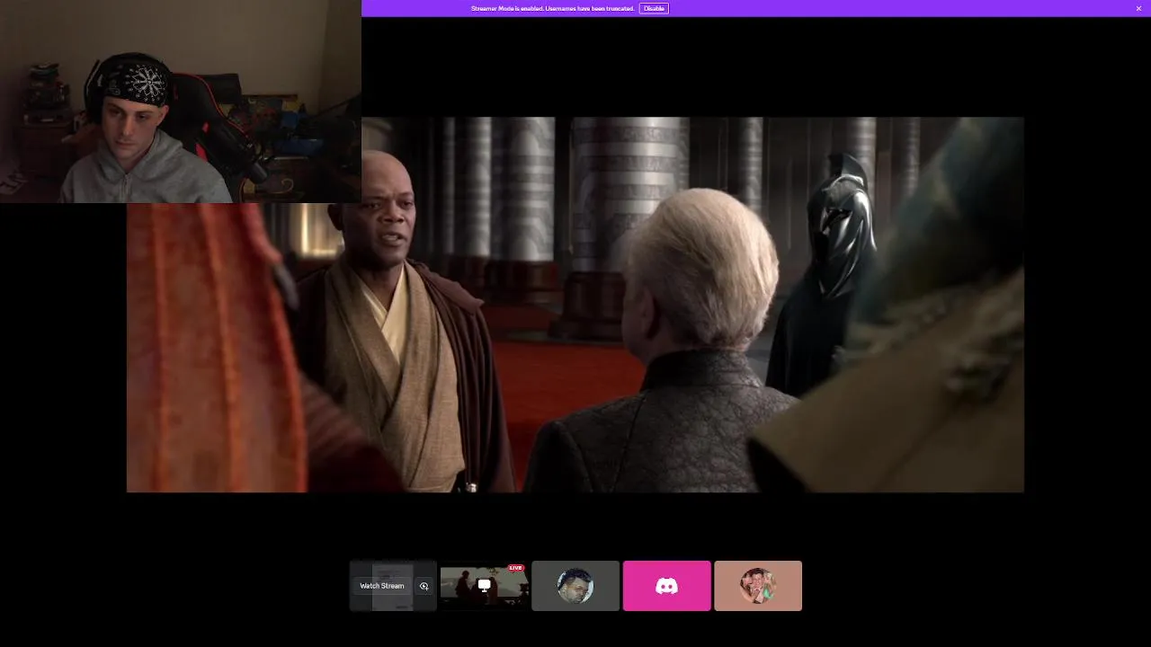Click the Watch Stream button
Viewport: 1151px width, 647px height.
coord(382,586)
